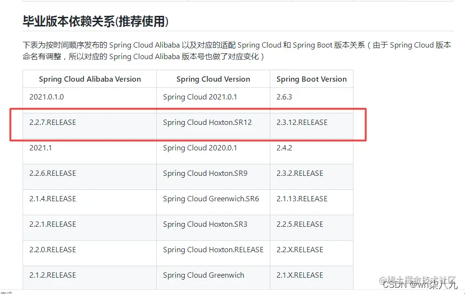
Task: Select the 2.3.2.RELEASE cell
Action: click(x=312, y=177)
